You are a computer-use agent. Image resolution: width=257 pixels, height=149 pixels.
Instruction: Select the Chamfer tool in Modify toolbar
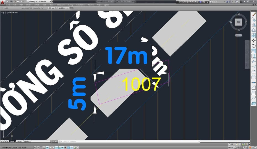[254, 87]
